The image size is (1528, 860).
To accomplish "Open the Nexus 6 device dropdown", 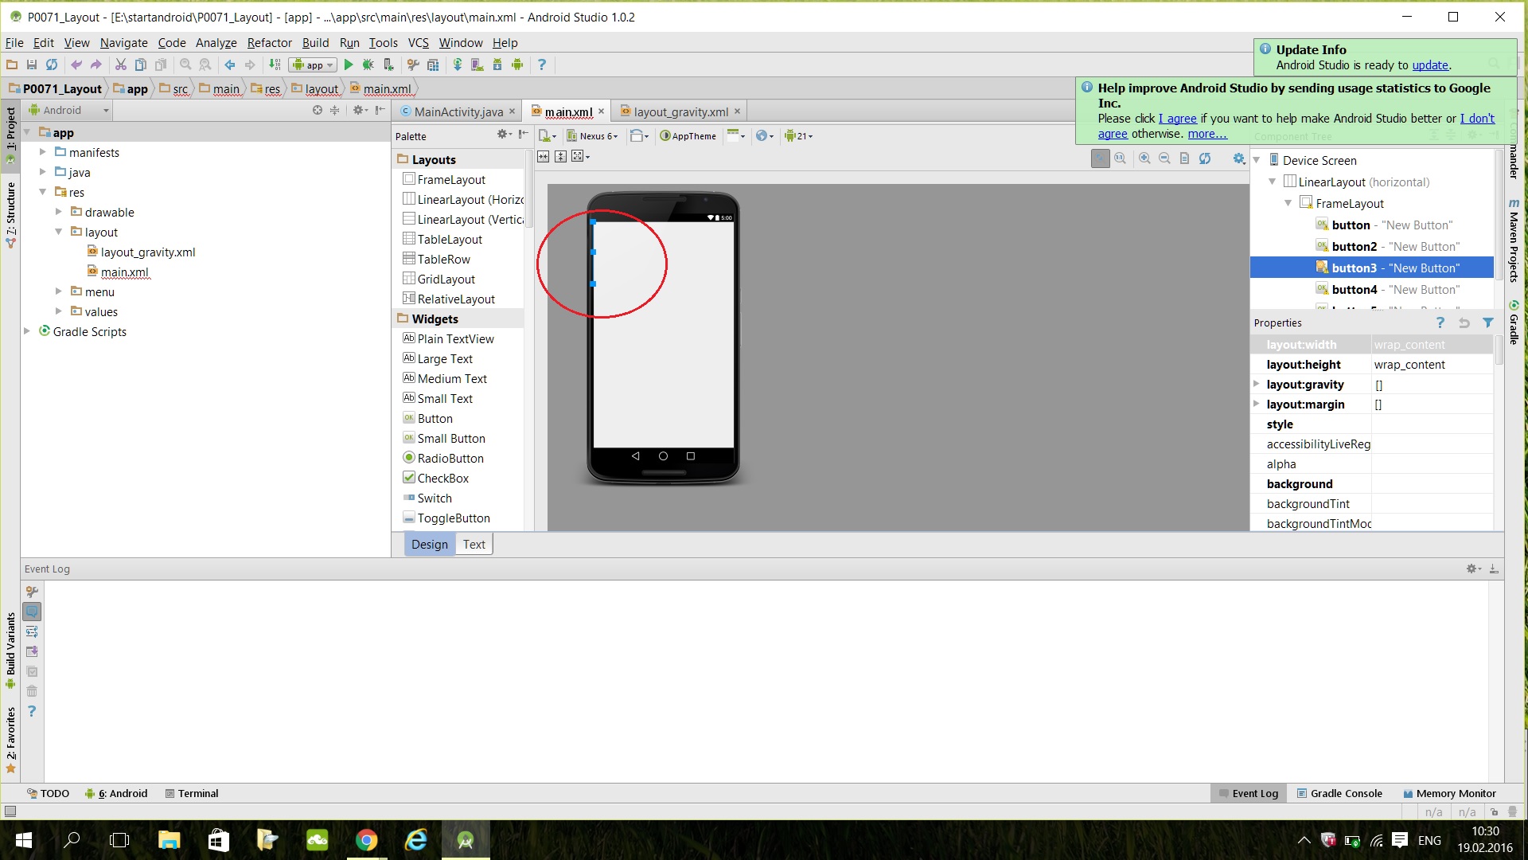I will 592,136.
